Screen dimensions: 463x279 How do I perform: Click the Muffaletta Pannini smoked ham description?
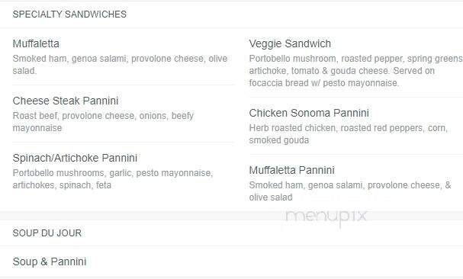coord(350,191)
